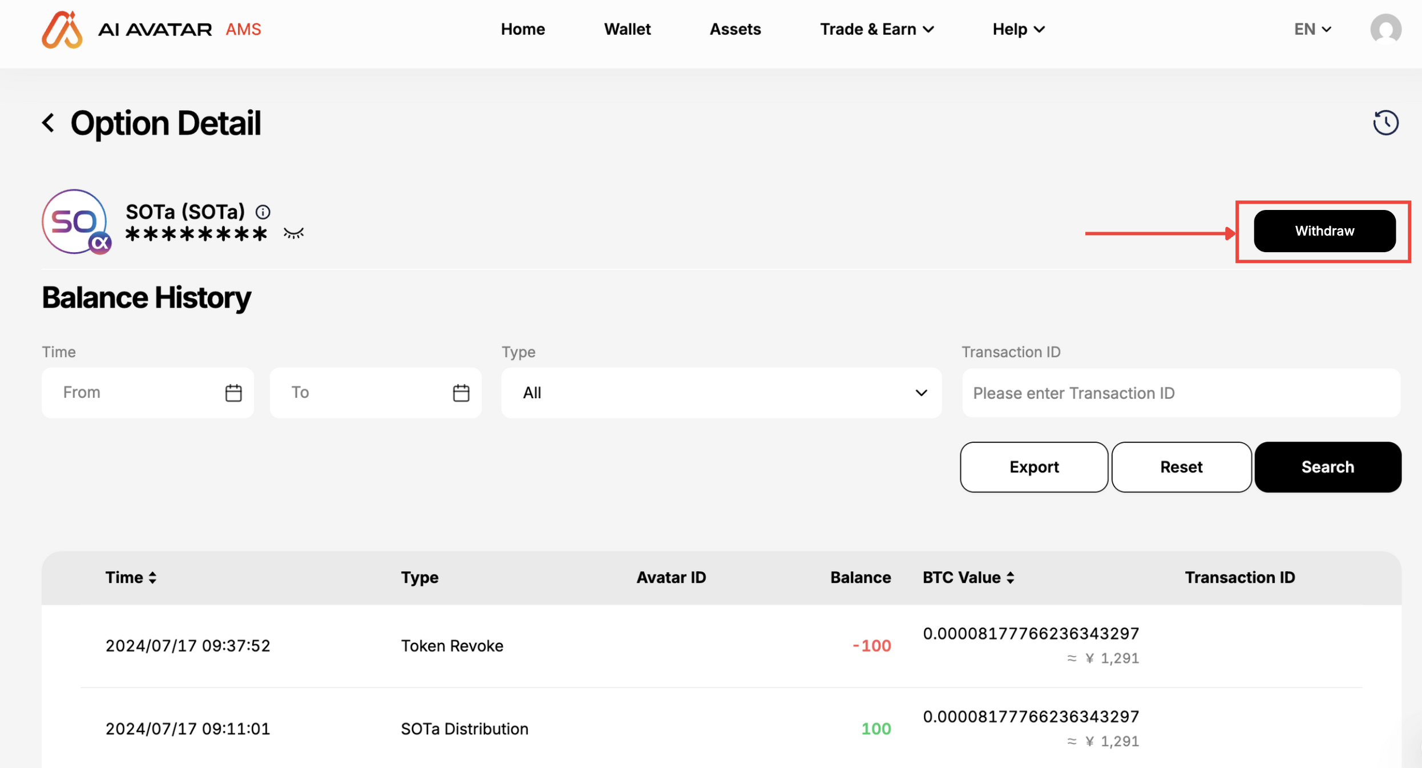Viewport: 1422px width, 768px height.
Task: Open the To date calendar icon
Action: 461,393
